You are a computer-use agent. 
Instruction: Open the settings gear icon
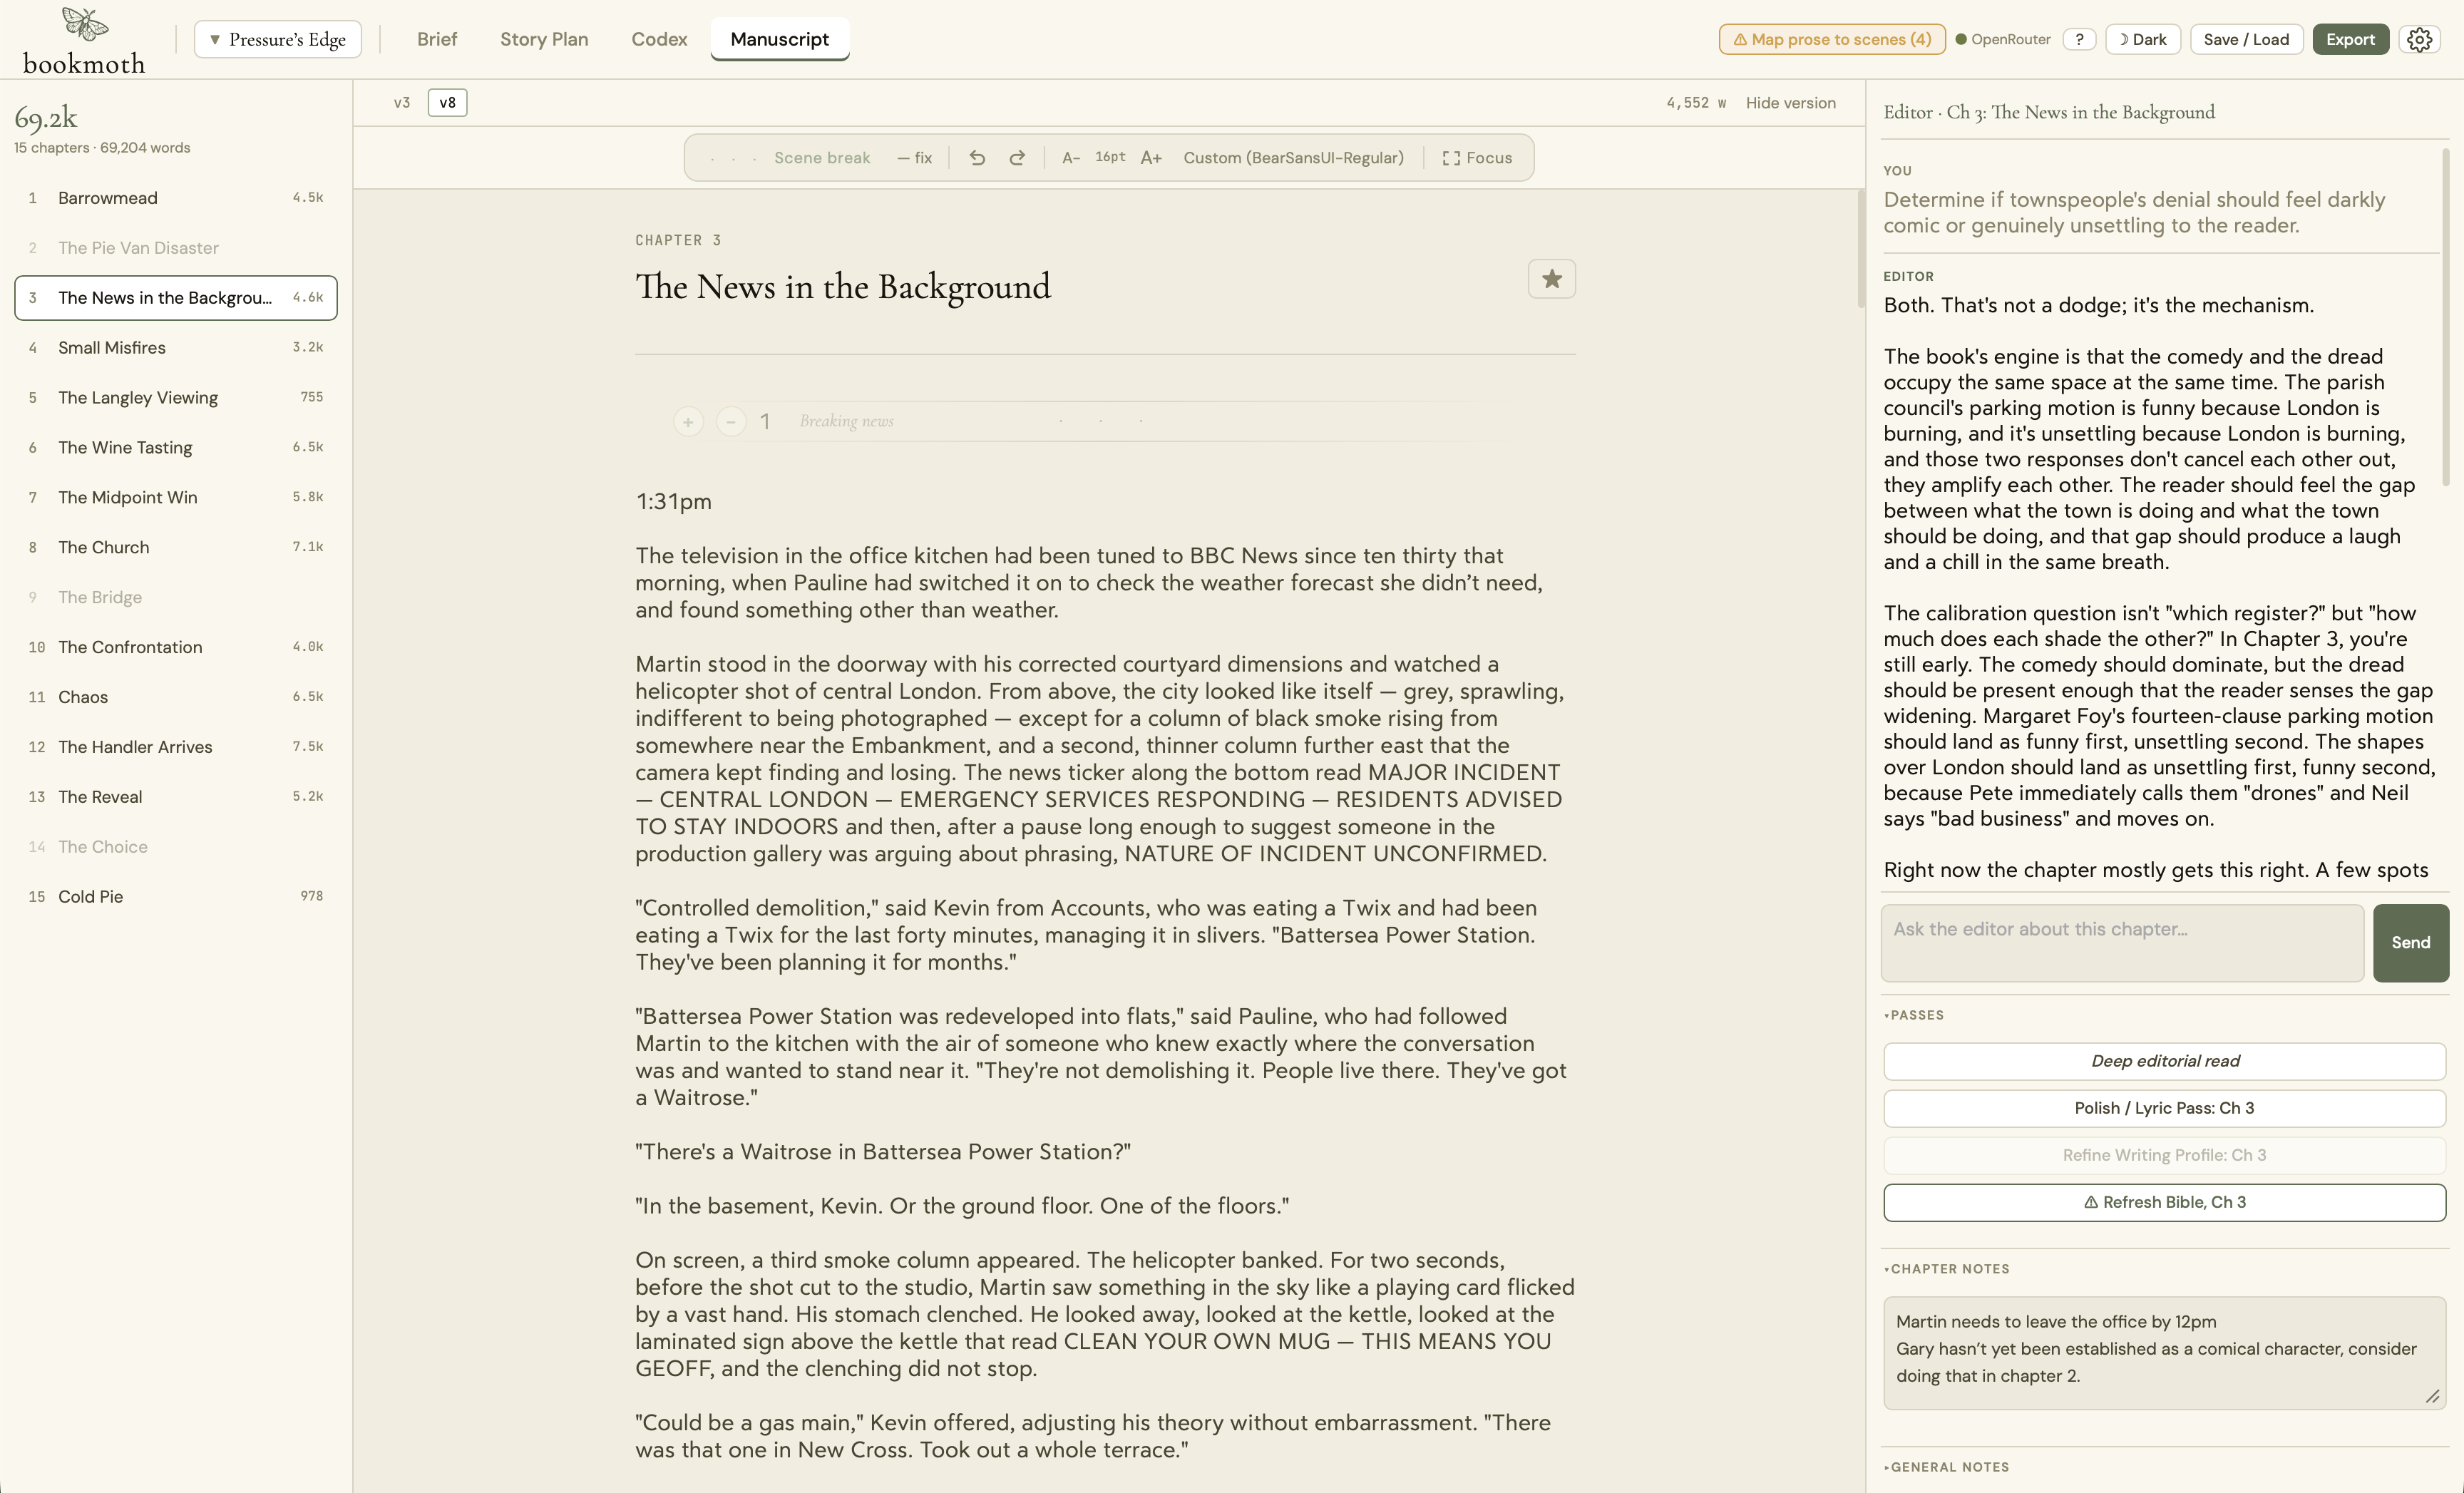(x=2419, y=39)
